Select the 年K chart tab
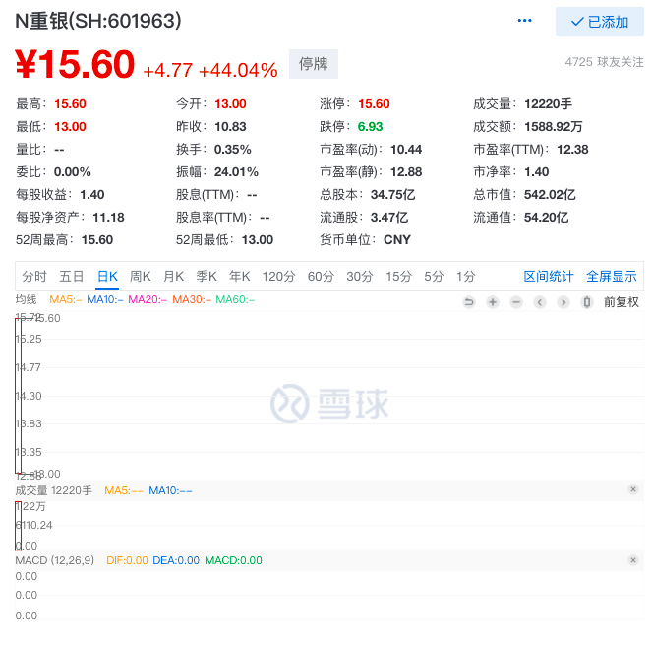Viewport: 652px width, 647px height. point(240,276)
